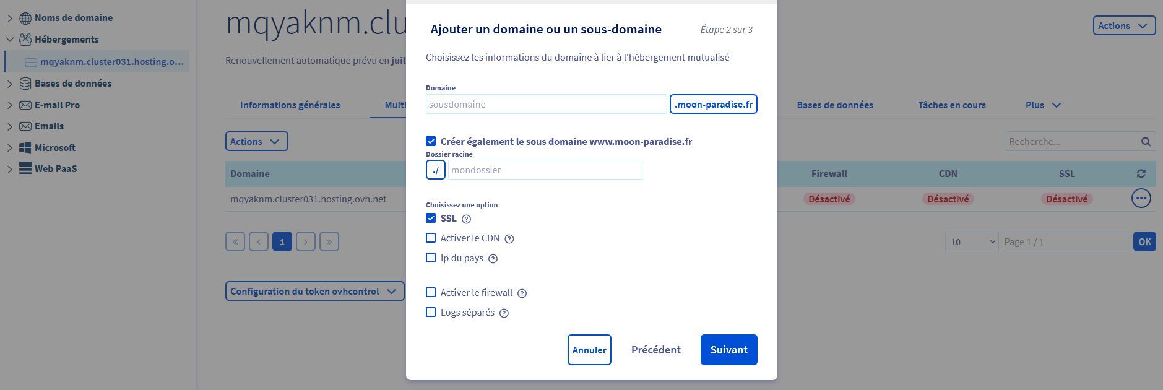Open the Plus tab dropdown
1163x390 pixels.
1043,105
